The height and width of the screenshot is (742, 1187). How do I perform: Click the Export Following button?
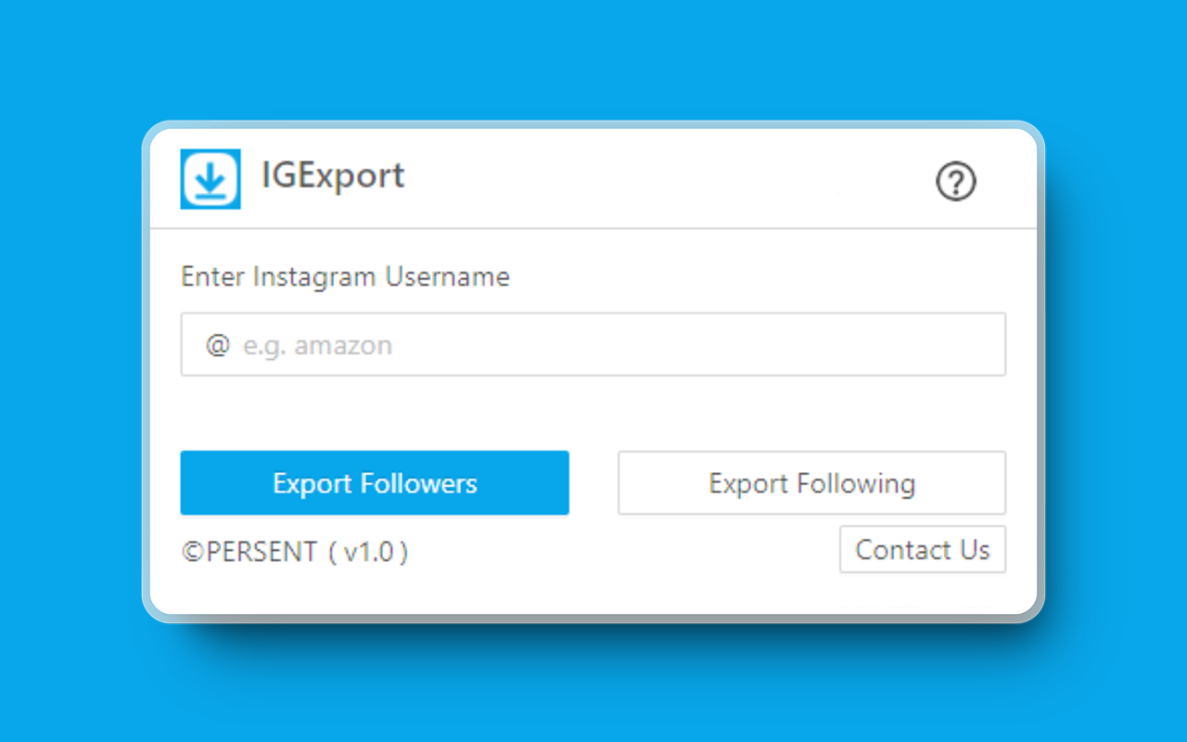(811, 482)
